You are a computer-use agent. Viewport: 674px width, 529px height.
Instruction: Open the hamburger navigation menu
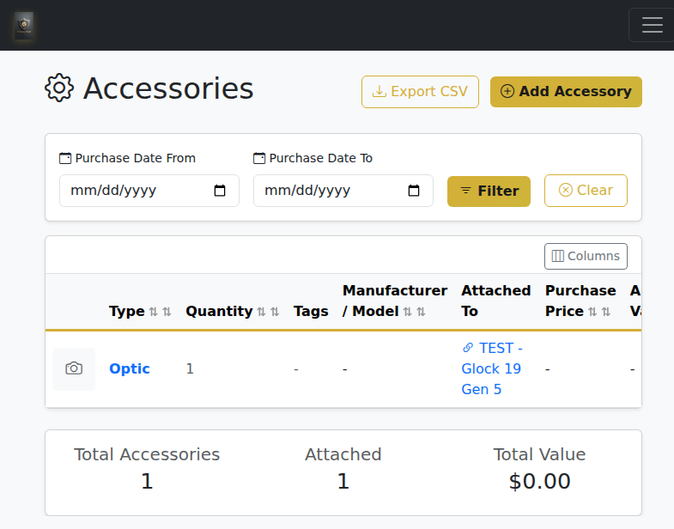pyautogui.click(x=652, y=25)
